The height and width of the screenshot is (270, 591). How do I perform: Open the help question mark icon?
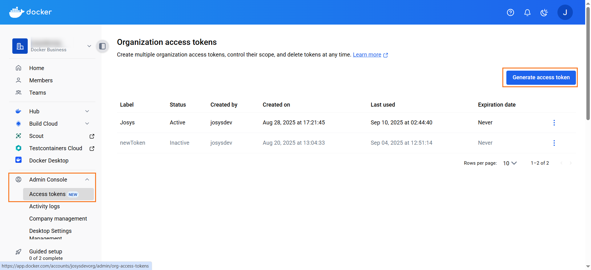510,12
